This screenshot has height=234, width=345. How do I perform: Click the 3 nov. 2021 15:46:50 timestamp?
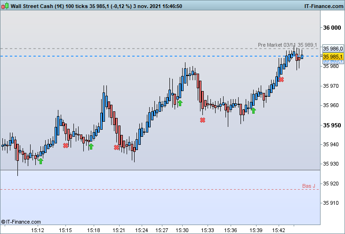coord(158,6)
